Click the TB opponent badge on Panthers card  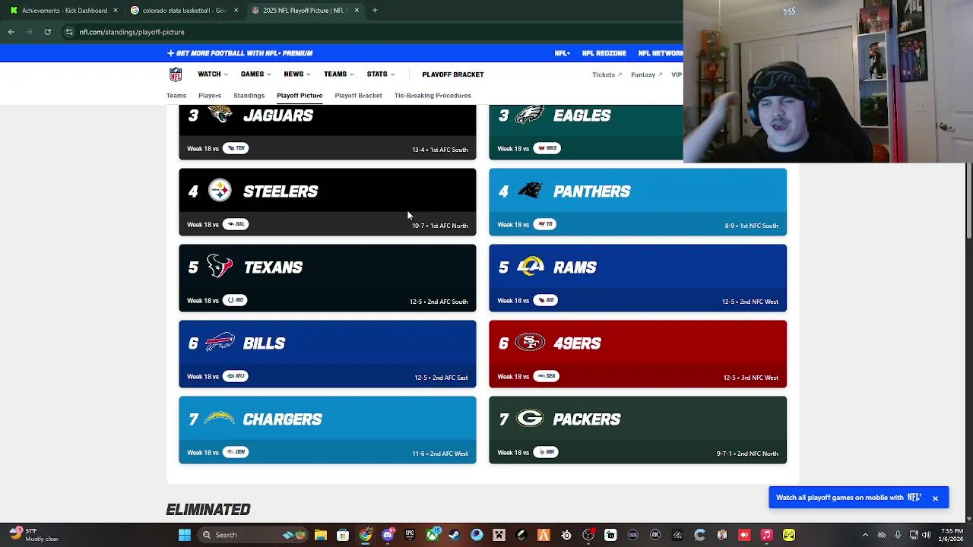[546, 224]
